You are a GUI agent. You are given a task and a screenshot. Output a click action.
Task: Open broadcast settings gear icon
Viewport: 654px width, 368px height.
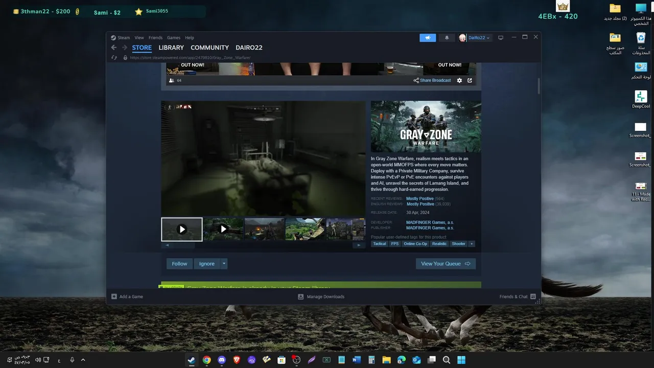[459, 80]
